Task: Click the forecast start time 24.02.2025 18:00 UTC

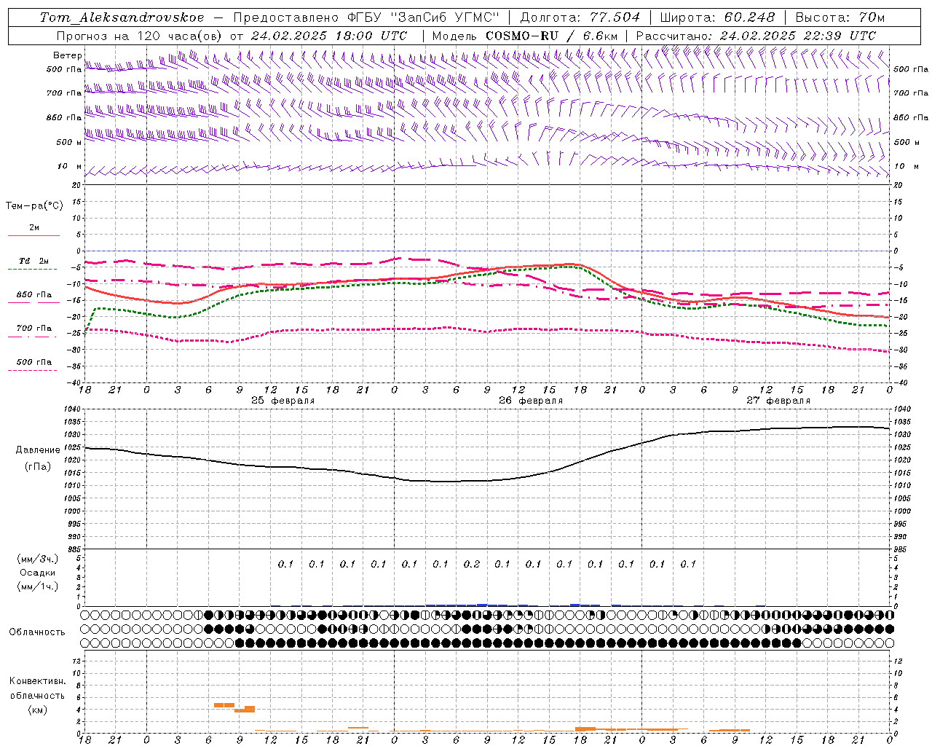Action: (x=331, y=36)
